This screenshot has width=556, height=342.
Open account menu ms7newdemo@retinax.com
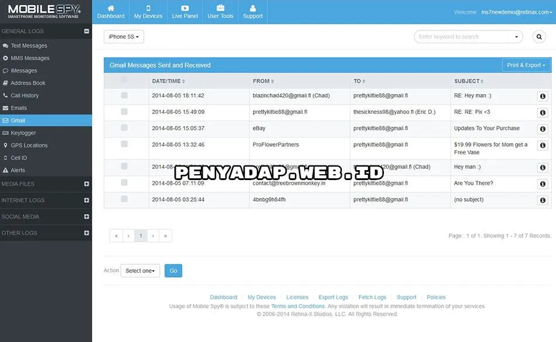(x=516, y=12)
